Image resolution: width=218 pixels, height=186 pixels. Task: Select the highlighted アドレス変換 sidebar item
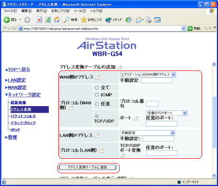tap(30, 109)
